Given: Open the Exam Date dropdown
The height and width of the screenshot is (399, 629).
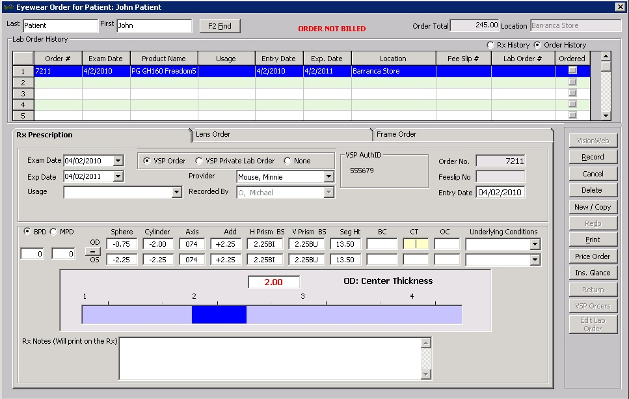Looking at the screenshot, I should click(x=118, y=161).
